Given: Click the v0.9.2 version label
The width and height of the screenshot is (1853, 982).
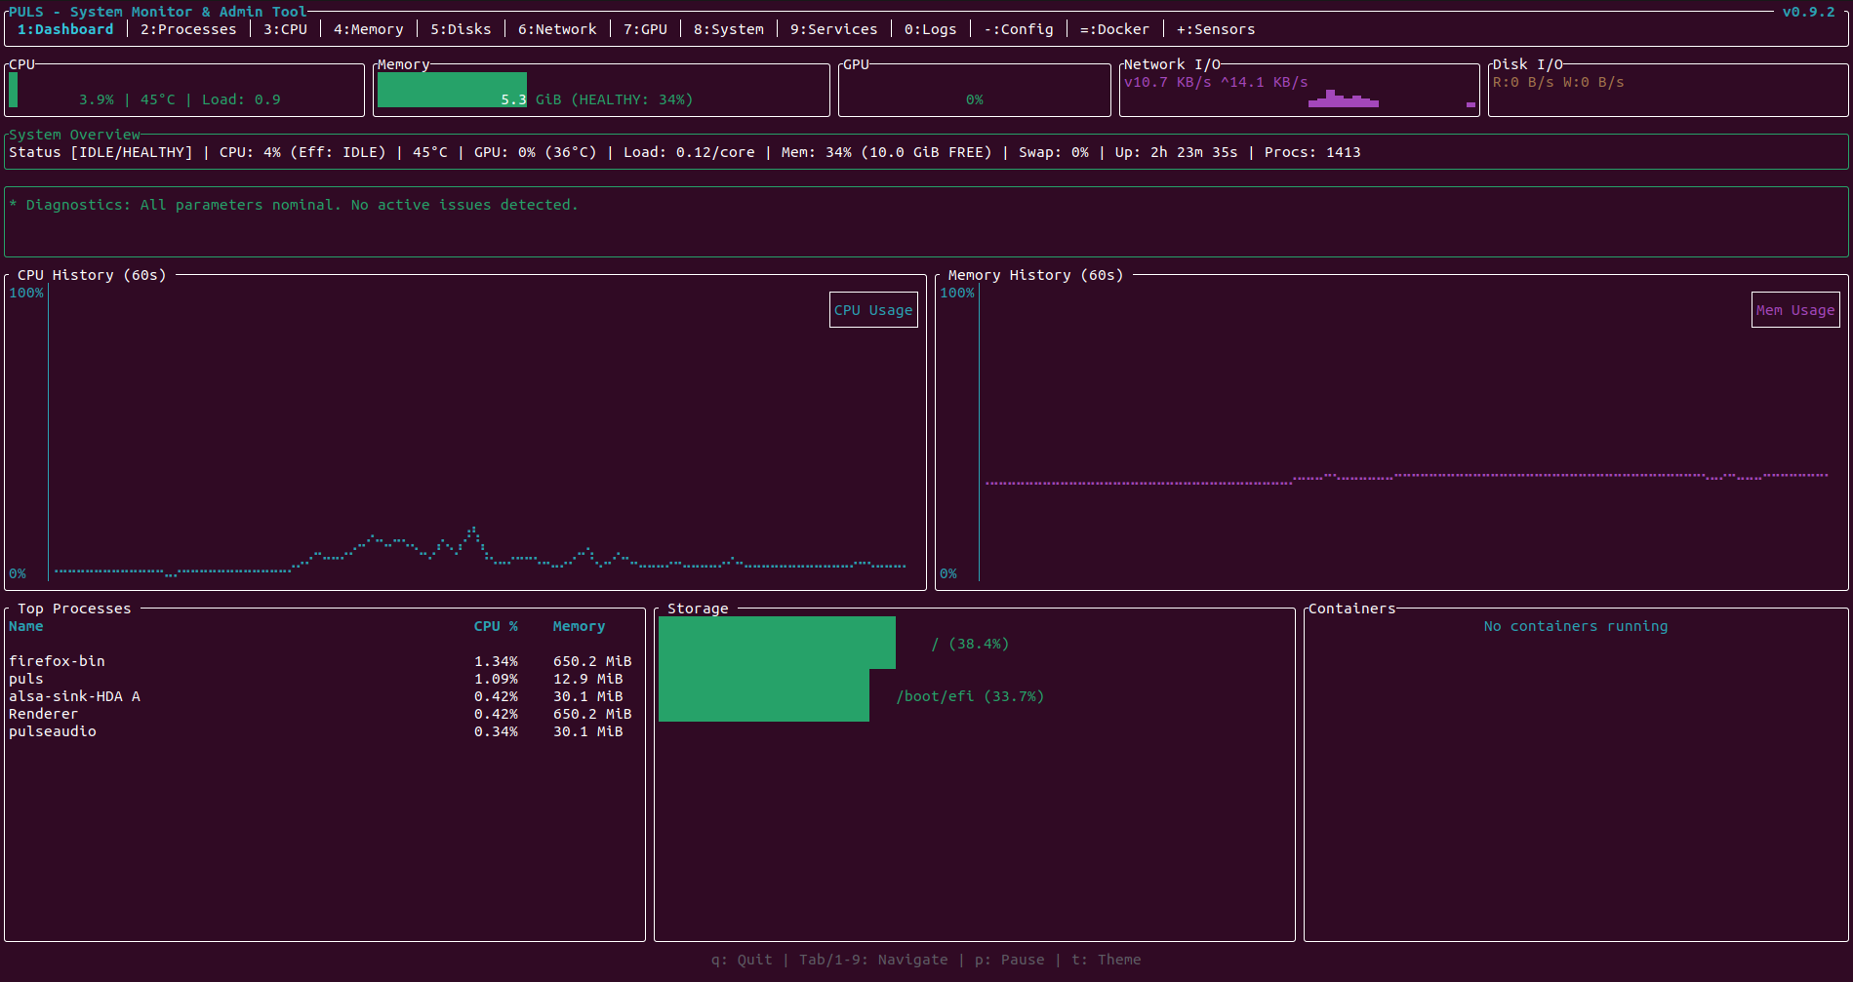Looking at the screenshot, I should pyautogui.click(x=1808, y=12).
